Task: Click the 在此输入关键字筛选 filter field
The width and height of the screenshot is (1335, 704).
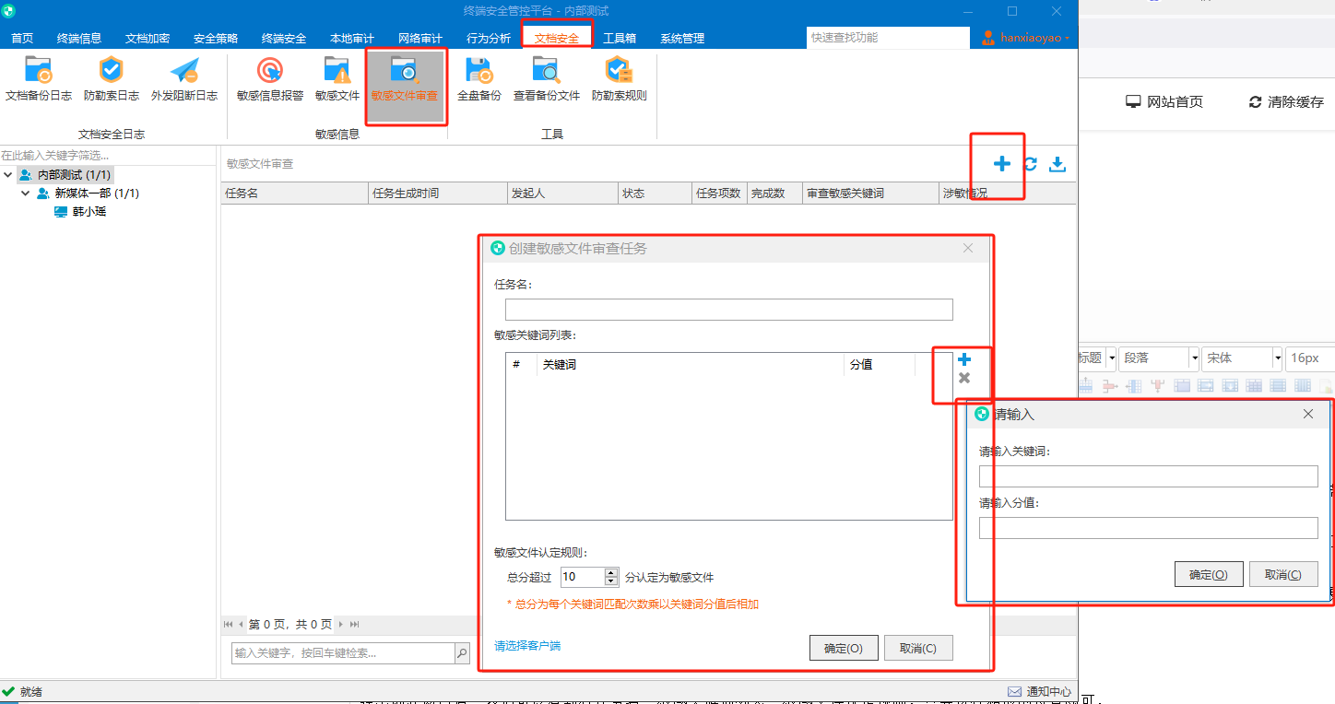Action: point(109,155)
